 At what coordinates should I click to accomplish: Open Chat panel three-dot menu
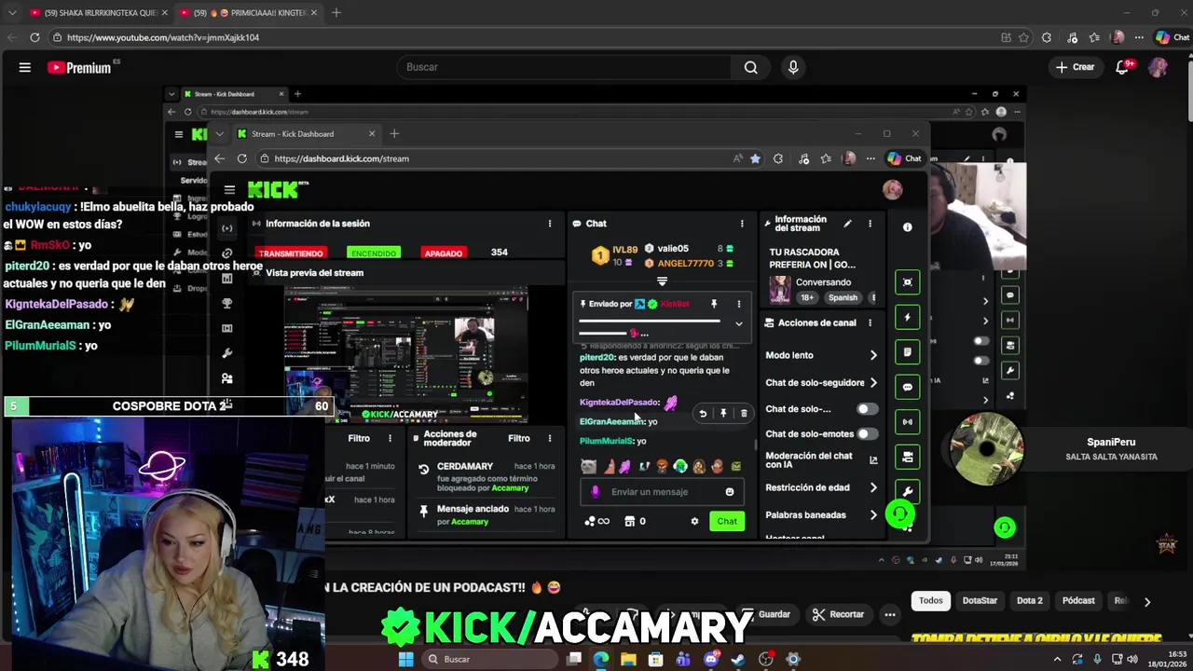point(742,224)
